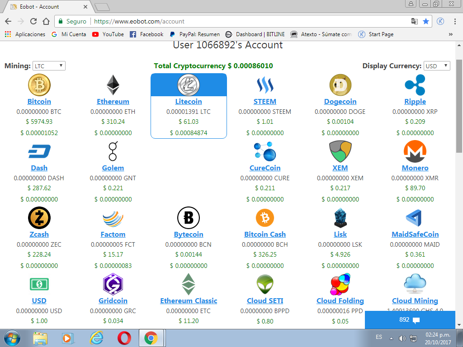Click the USD green banknote icon
This screenshot has width=463, height=347.
[39, 284]
